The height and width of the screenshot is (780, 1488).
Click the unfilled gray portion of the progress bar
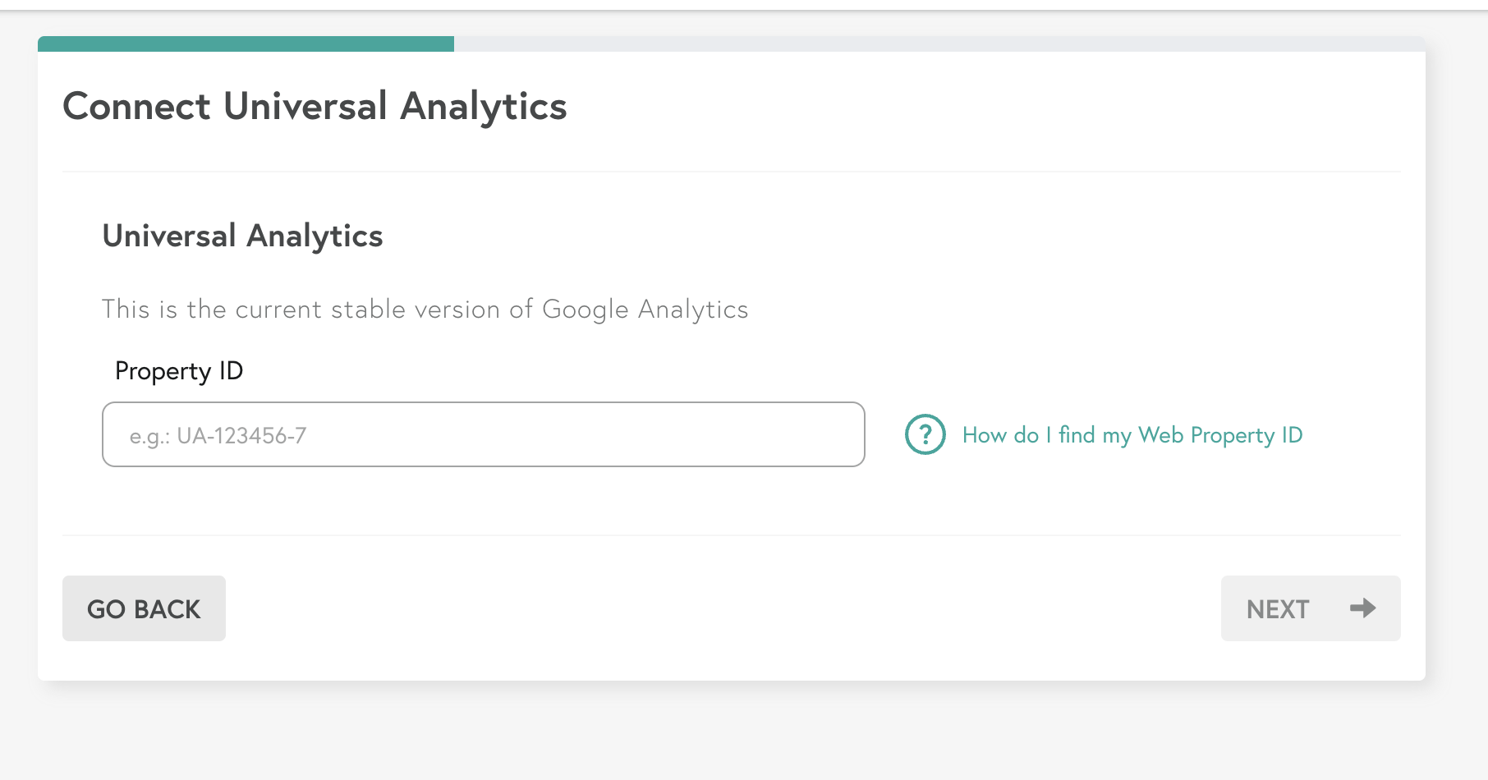(x=939, y=44)
